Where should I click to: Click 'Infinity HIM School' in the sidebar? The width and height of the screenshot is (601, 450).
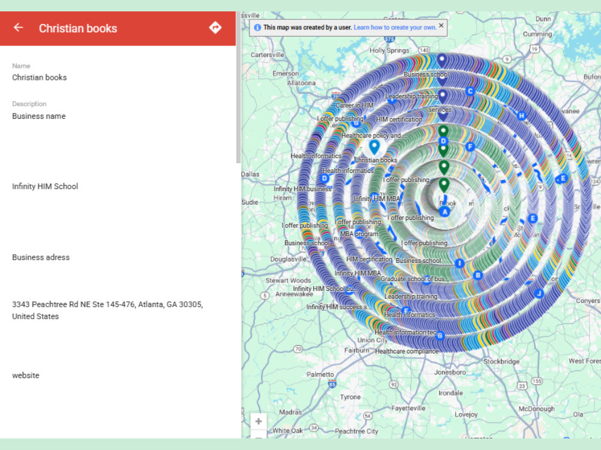pos(45,187)
